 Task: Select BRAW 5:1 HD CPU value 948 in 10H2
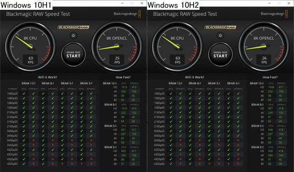pos(271,130)
